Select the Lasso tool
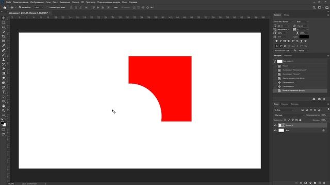This screenshot has width=330, height=185. [x=4, y=27]
